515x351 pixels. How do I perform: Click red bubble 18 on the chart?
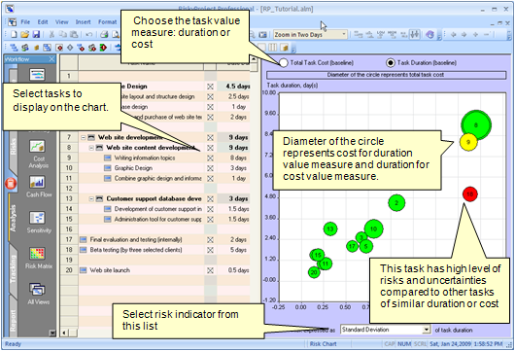pos(469,194)
